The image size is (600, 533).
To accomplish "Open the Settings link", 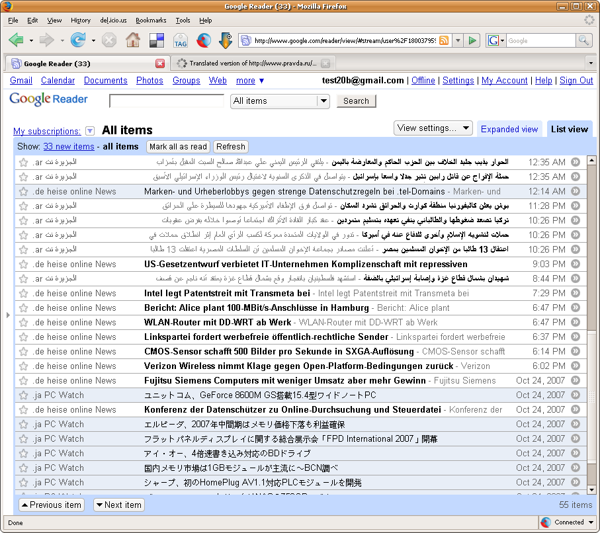I will (458, 81).
